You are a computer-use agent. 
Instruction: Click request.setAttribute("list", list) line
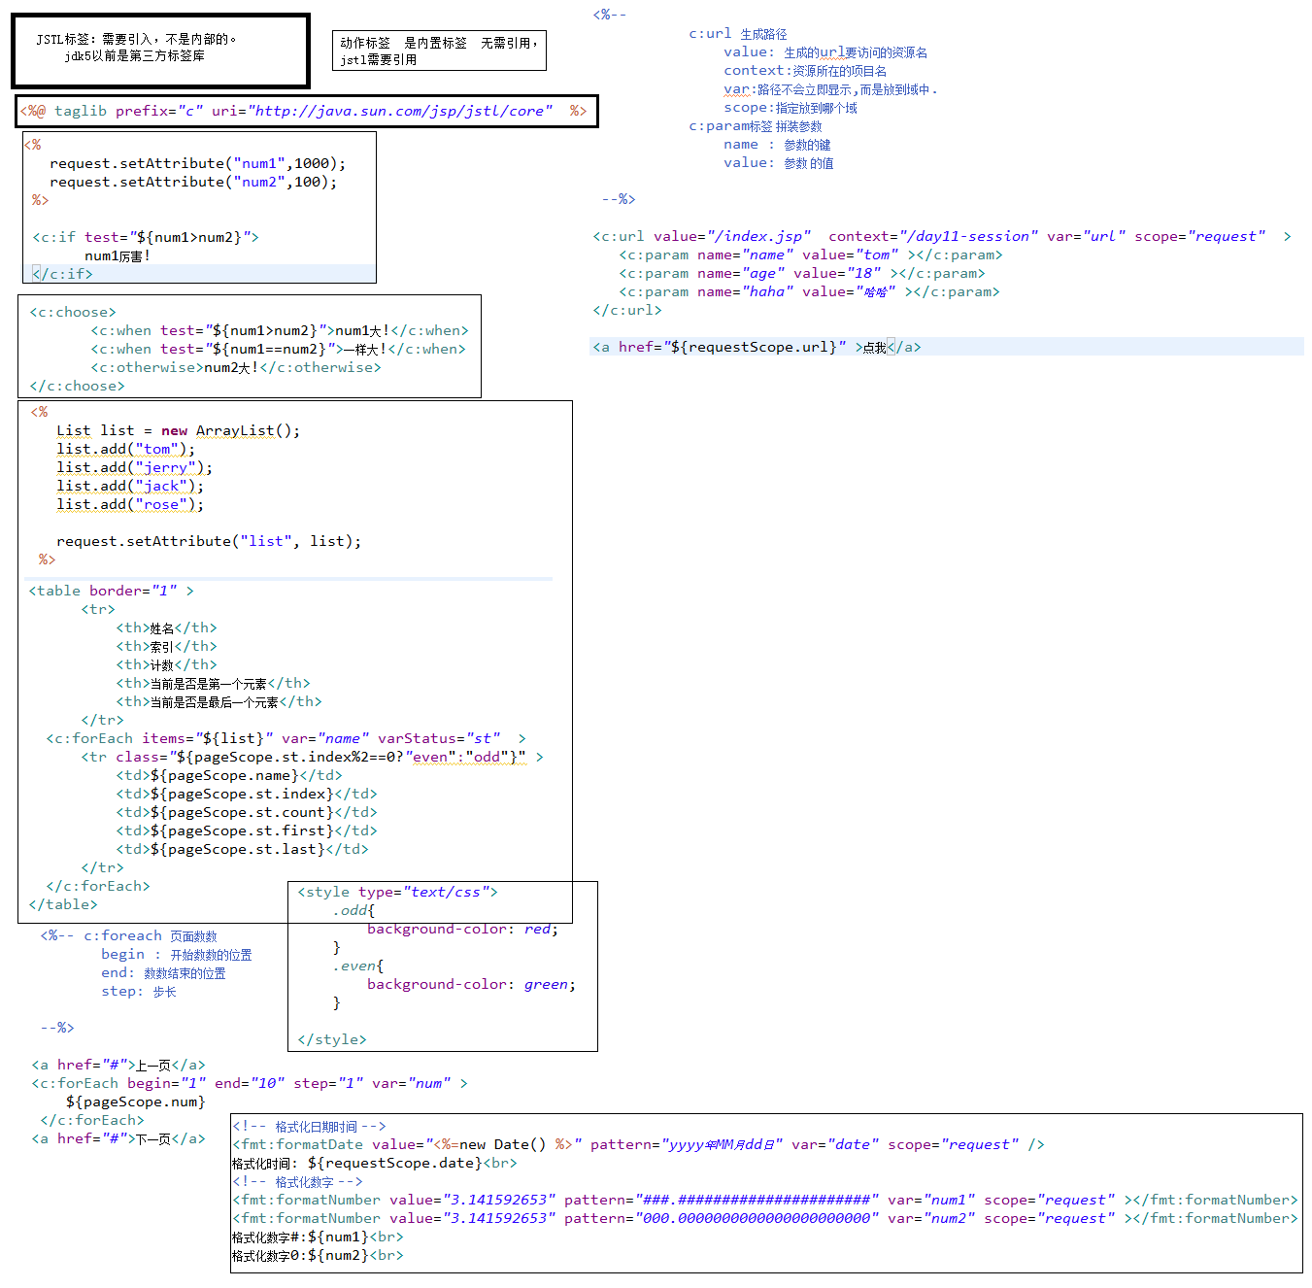(209, 541)
